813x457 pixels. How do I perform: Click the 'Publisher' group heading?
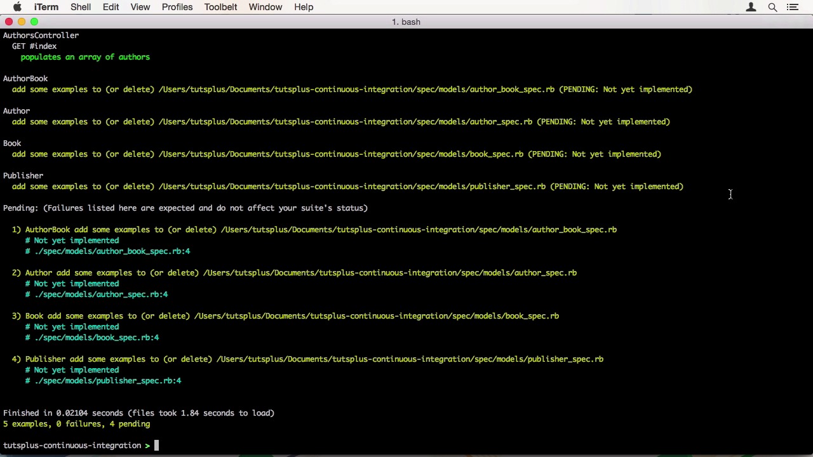pos(23,176)
